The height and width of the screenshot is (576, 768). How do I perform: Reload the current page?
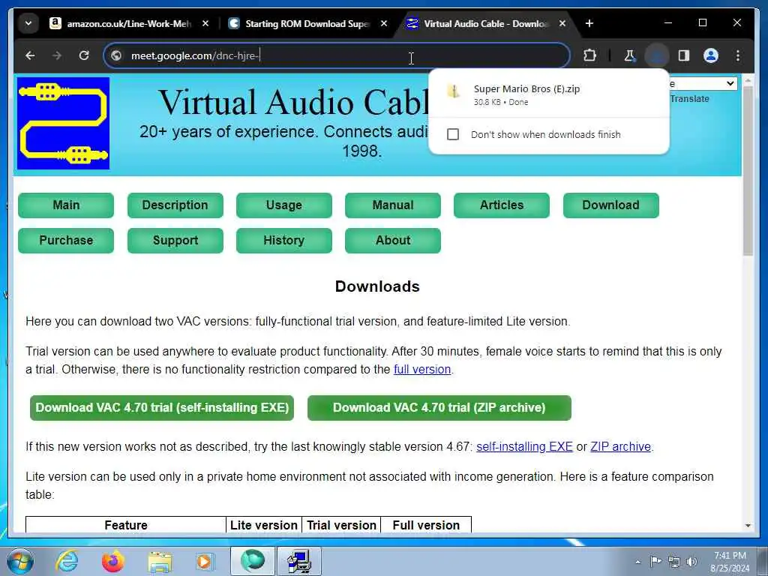[84, 55]
